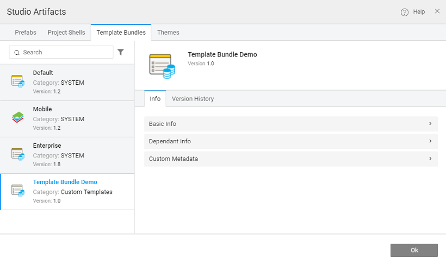Click the magnifier icon in the search box
Image resolution: width=446 pixels, height=265 pixels.
pos(17,53)
